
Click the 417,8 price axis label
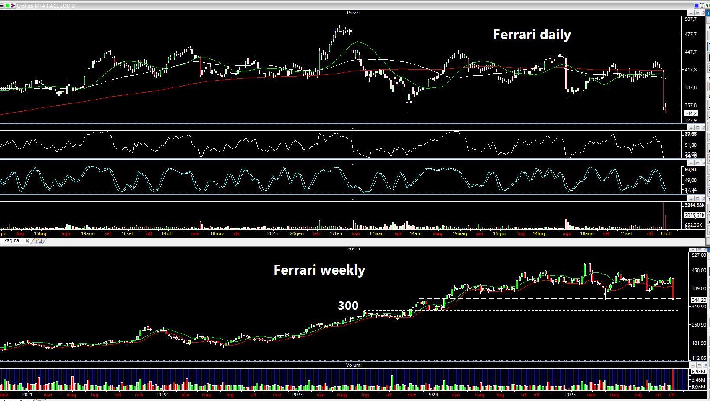click(691, 70)
